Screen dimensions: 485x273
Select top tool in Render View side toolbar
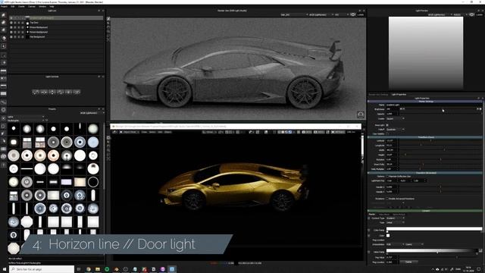(108, 19)
